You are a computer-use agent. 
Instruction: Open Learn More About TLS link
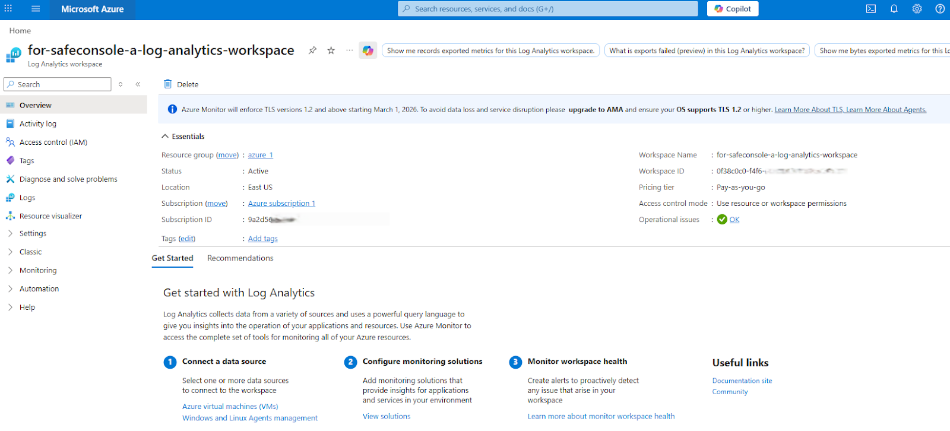pyautogui.click(x=809, y=110)
